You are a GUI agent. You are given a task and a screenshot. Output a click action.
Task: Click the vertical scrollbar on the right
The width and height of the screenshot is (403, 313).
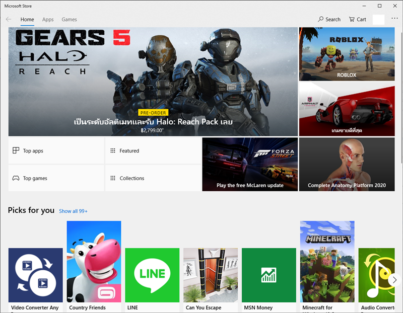coord(401,95)
